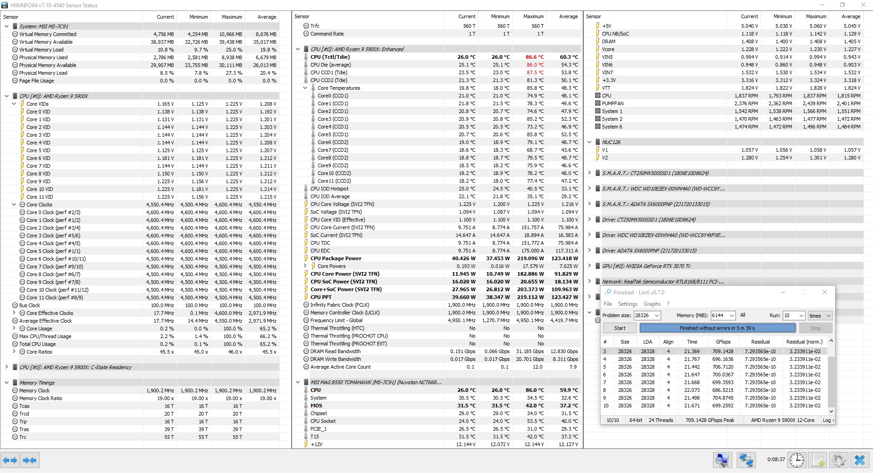This screenshot has width=873, height=473.
Task: Click the GFlops column header in LinX
Action: coord(723,342)
